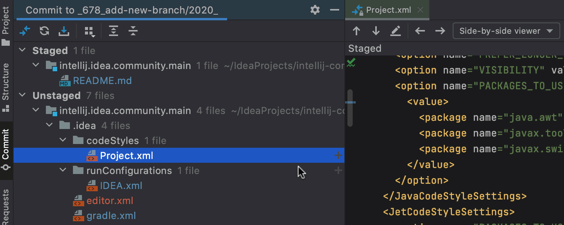The height and width of the screenshot is (225, 564).
Task: Stage Project.xml with the plus icon
Action: pyautogui.click(x=338, y=155)
